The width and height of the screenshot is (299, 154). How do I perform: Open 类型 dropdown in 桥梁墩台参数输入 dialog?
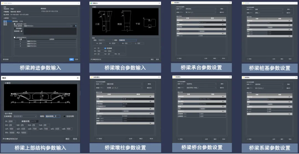[x=106, y=40]
